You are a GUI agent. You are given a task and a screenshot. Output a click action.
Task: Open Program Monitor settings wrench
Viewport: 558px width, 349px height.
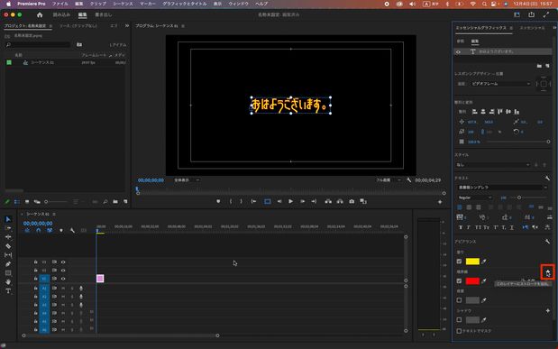coord(409,180)
